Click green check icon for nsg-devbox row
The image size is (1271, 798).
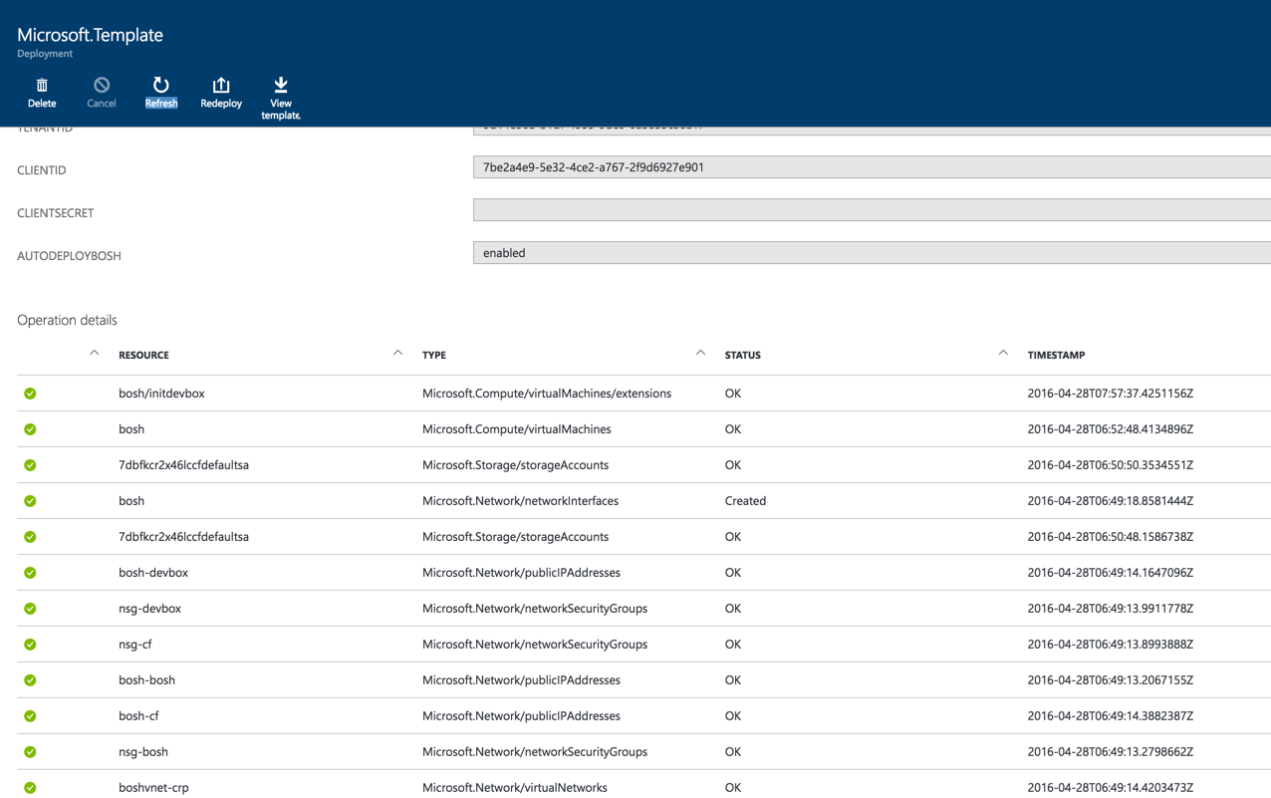30,609
